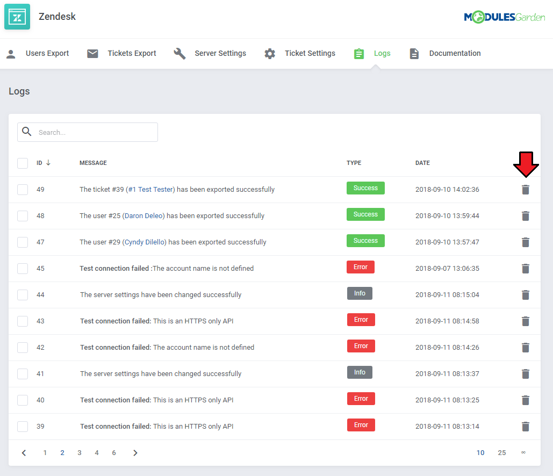Click the ModulesGarden logo
The height and width of the screenshot is (476, 553).
point(504,17)
